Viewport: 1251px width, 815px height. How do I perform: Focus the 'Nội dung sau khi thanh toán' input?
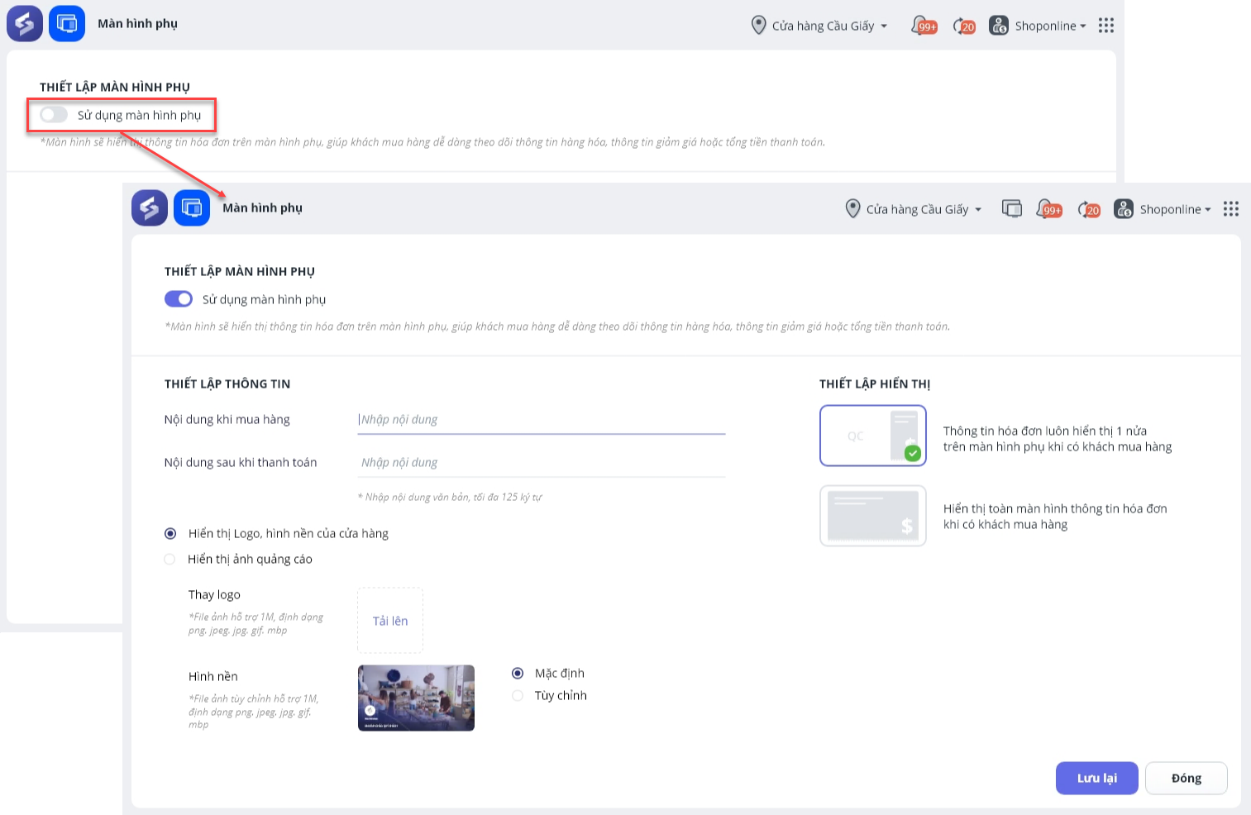tap(542, 463)
